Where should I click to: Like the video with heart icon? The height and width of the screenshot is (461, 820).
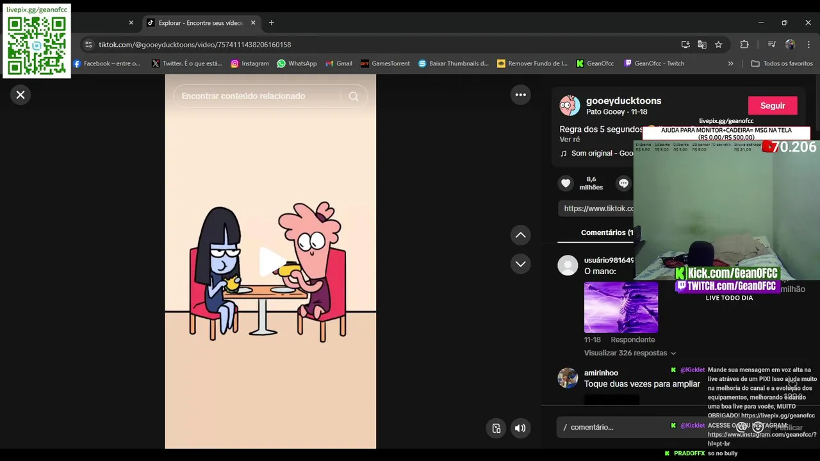566,184
